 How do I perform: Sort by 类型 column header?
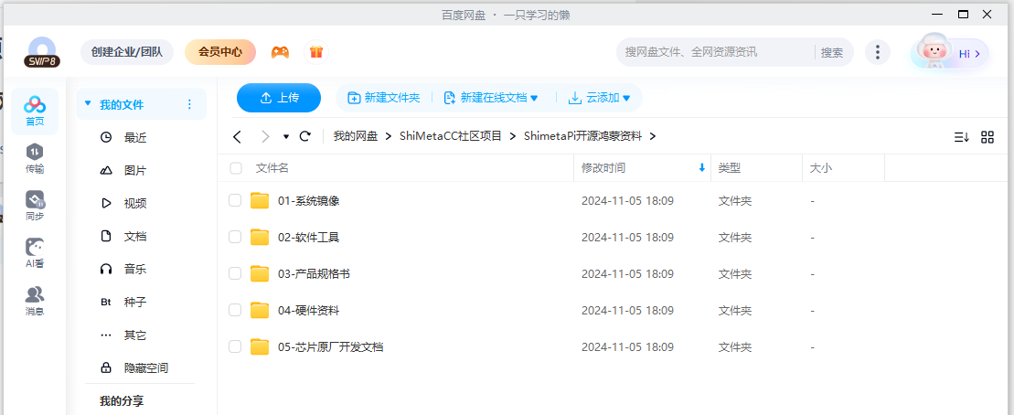click(x=730, y=168)
